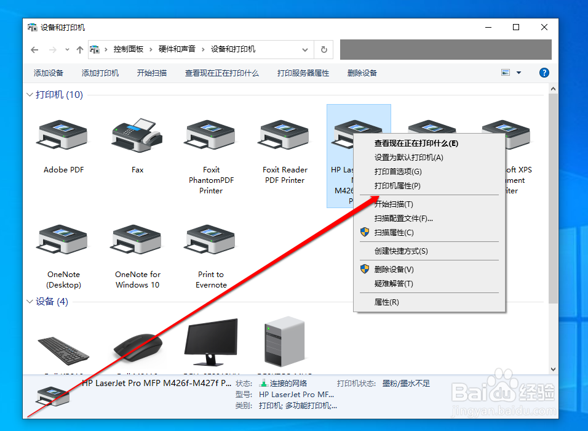The height and width of the screenshot is (431, 588).
Task: Choose 创建快捷方式(S) menu item
Action: 429,251
